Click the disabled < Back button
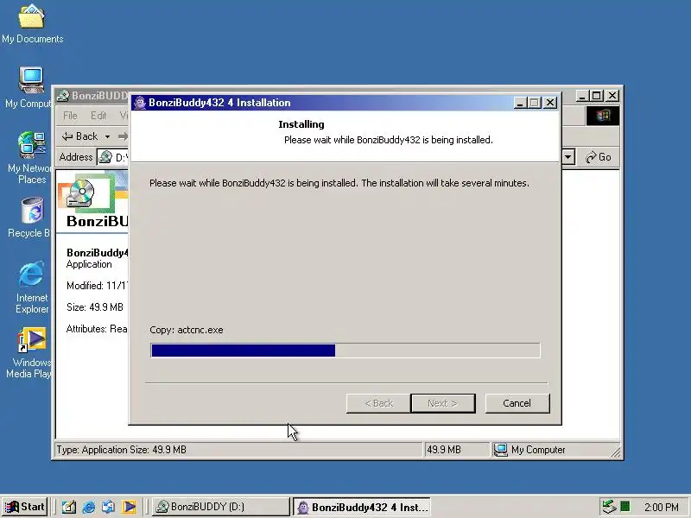 click(378, 403)
